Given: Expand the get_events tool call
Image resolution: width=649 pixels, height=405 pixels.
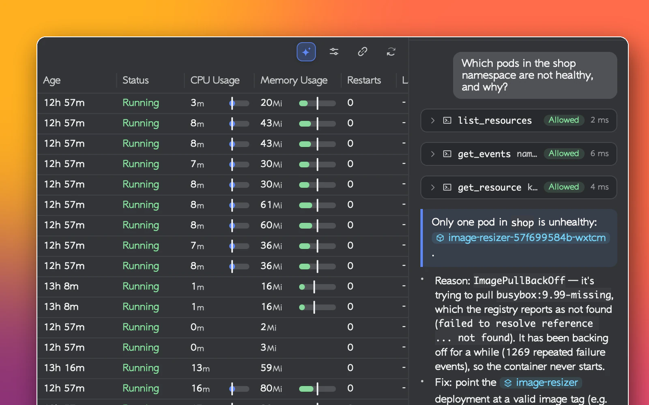Looking at the screenshot, I should [x=433, y=154].
